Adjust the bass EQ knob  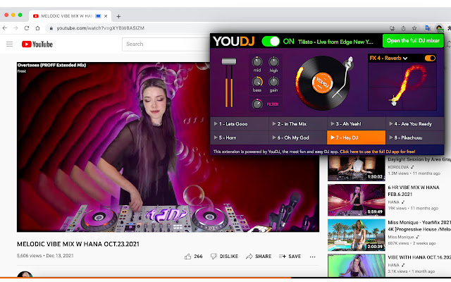(x=257, y=82)
